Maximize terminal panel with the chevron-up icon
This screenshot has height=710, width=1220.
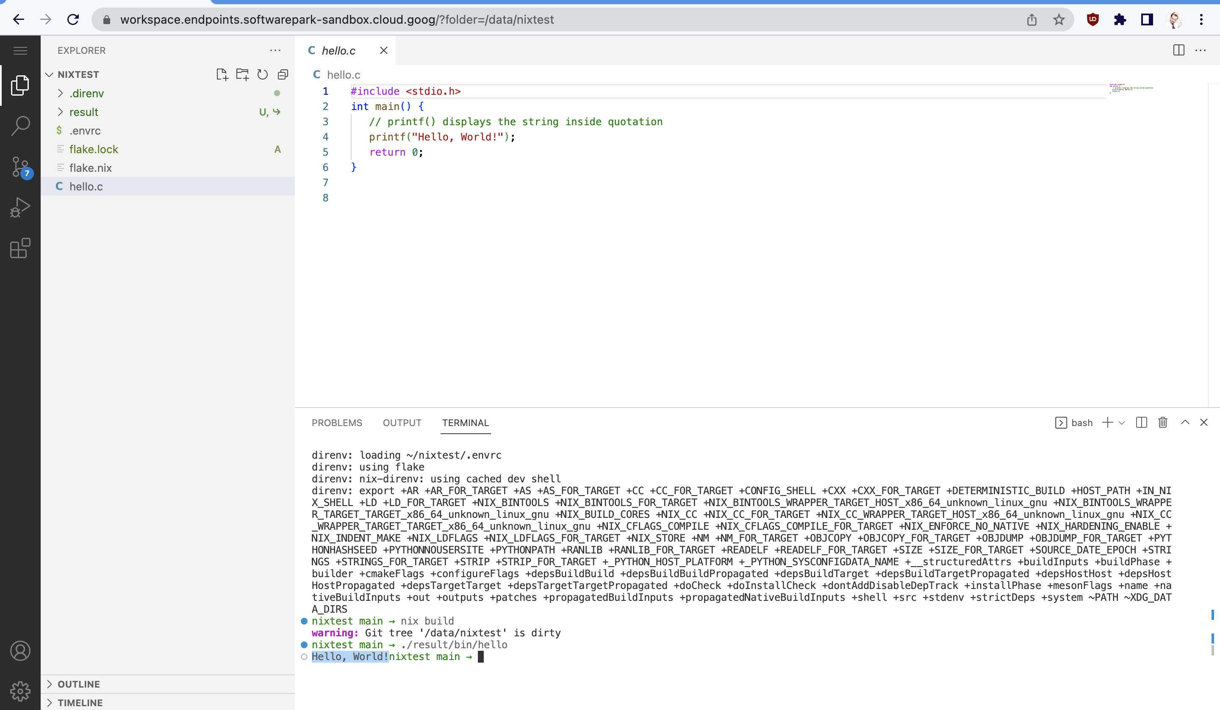[1185, 422]
